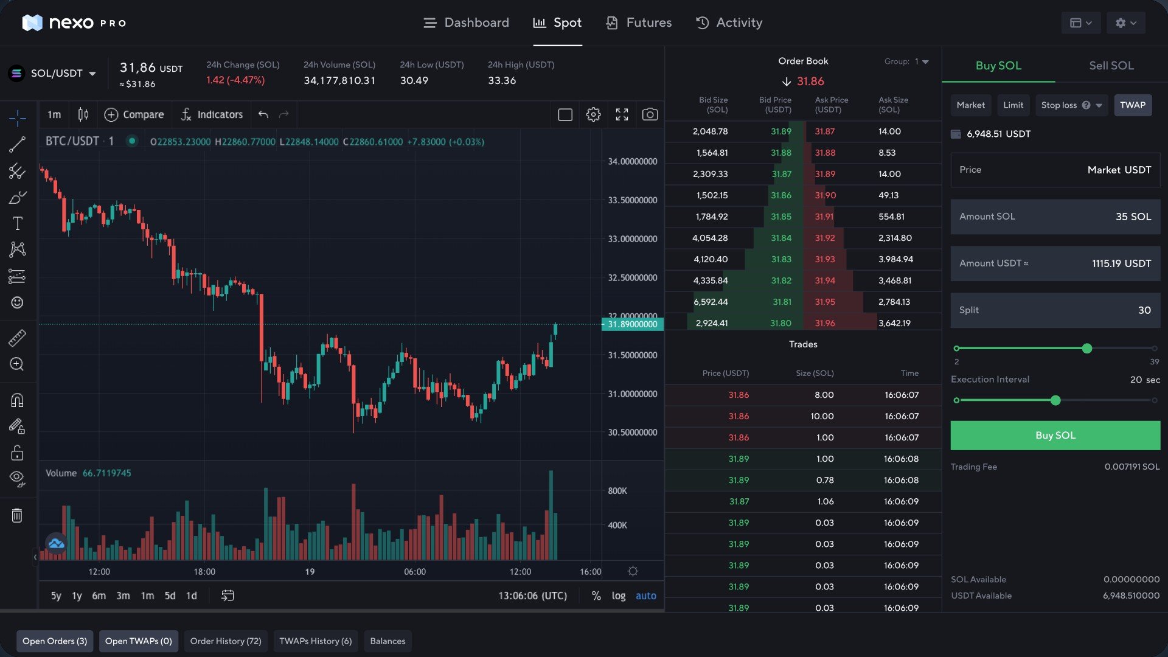Viewport: 1168px width, 657px height.
Task: Select the text annotation tool
Action: coord(17,223)
